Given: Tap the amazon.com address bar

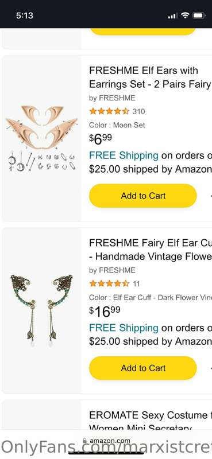Looking at the screenshot, I should (106, 441).
